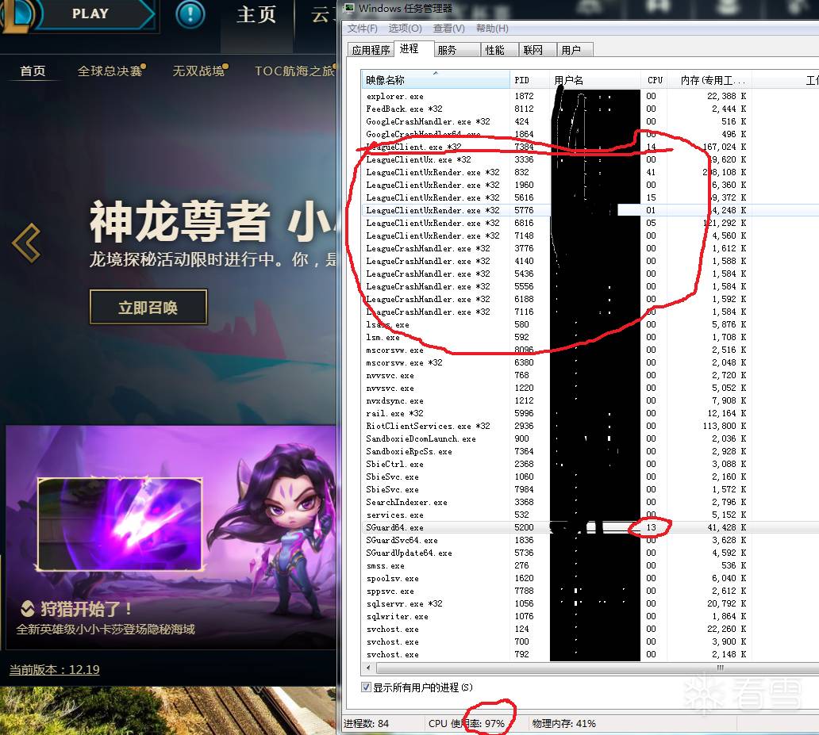Sort processes by the PID column header
This screenshot has height=735, width=819.
(529, 80)
